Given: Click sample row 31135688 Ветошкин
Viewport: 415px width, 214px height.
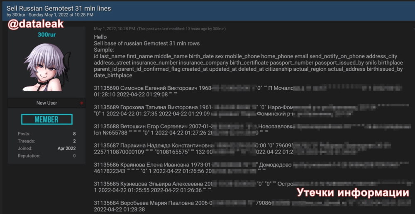Looking at the screenshot, I should [x=248, y=130].
